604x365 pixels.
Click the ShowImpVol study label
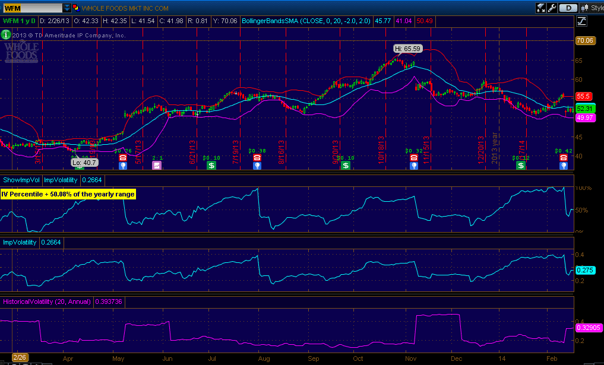(21, 180)
